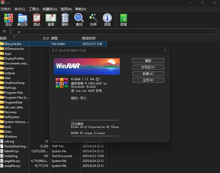The image size is (220, 173).
Task: Click the 删除 (Delete) trash icon
Action: 65,18
